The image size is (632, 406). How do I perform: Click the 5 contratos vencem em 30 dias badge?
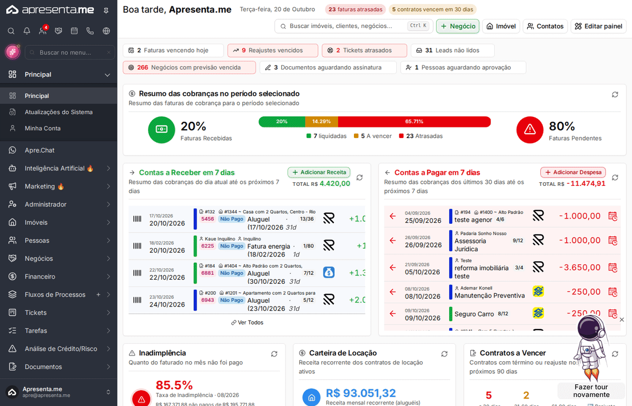(432, 9)
